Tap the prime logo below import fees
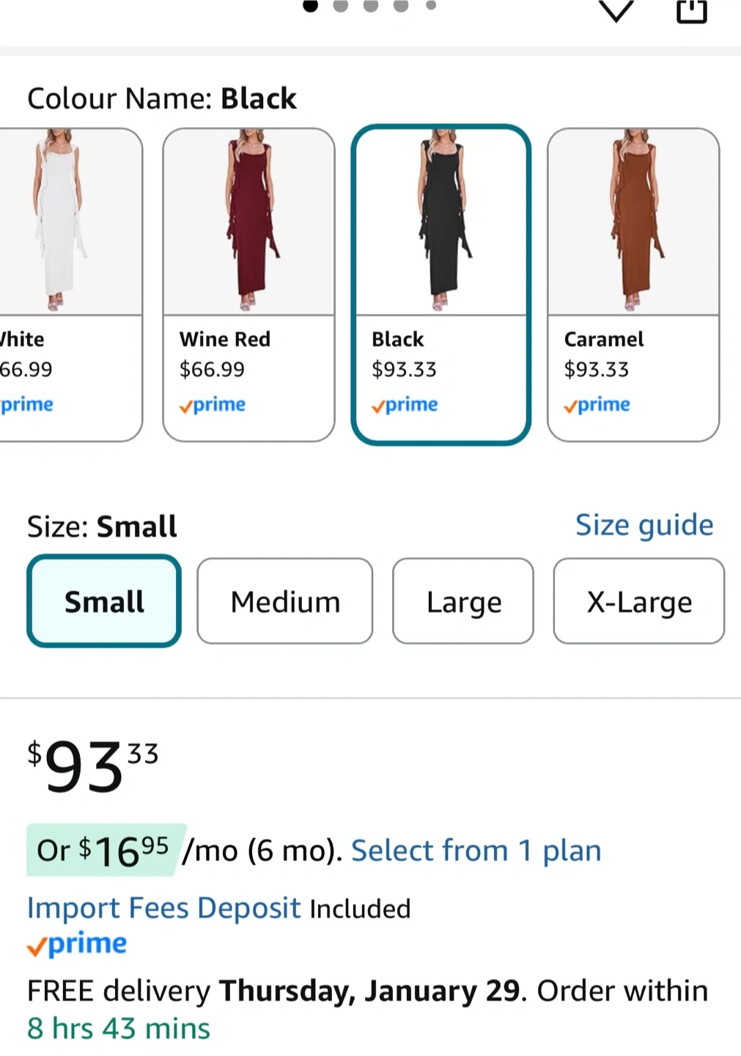 77,944
